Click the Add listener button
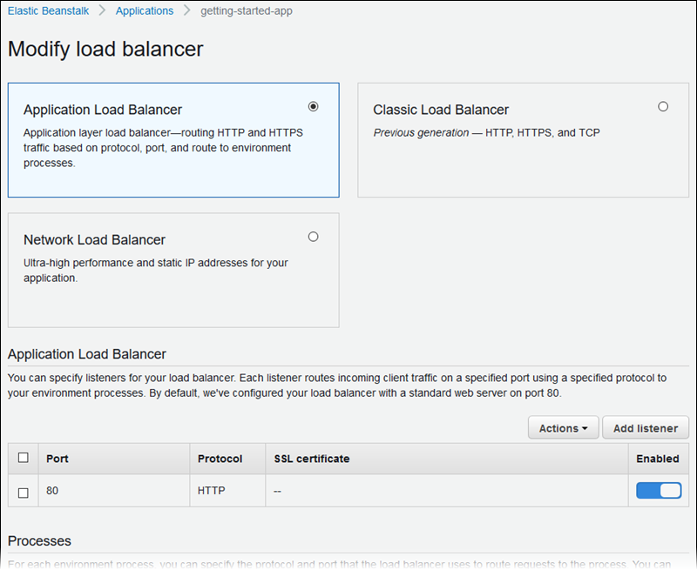The width and height of the screenshot is (697, 570). point(645,427)
